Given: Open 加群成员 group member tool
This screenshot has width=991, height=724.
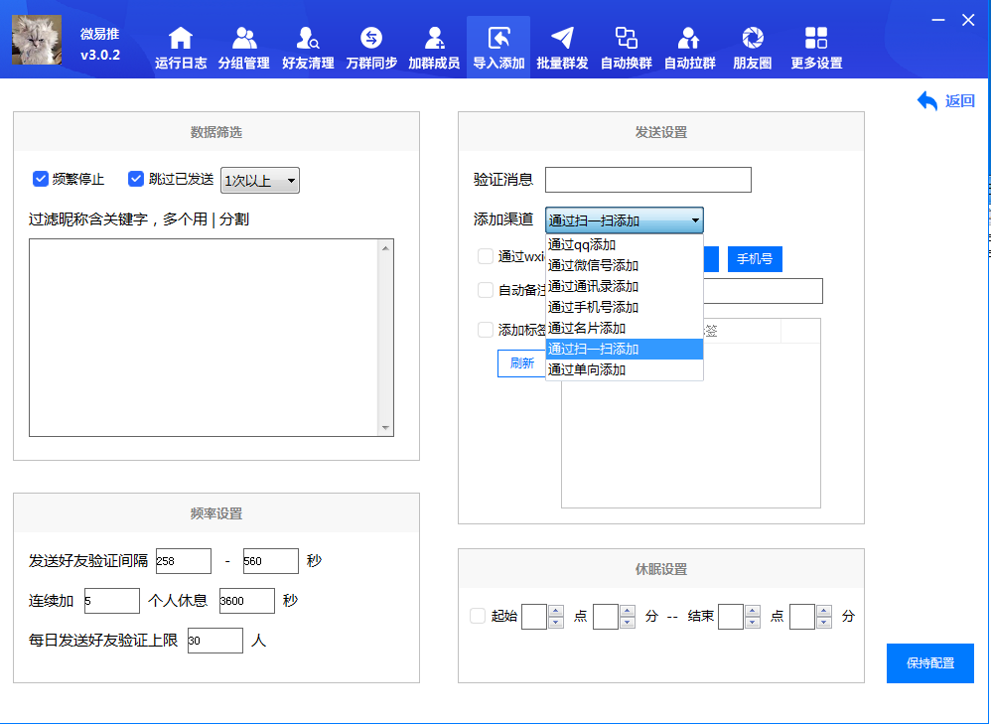Looking at the screenshot, I should (x=434, y=45).
